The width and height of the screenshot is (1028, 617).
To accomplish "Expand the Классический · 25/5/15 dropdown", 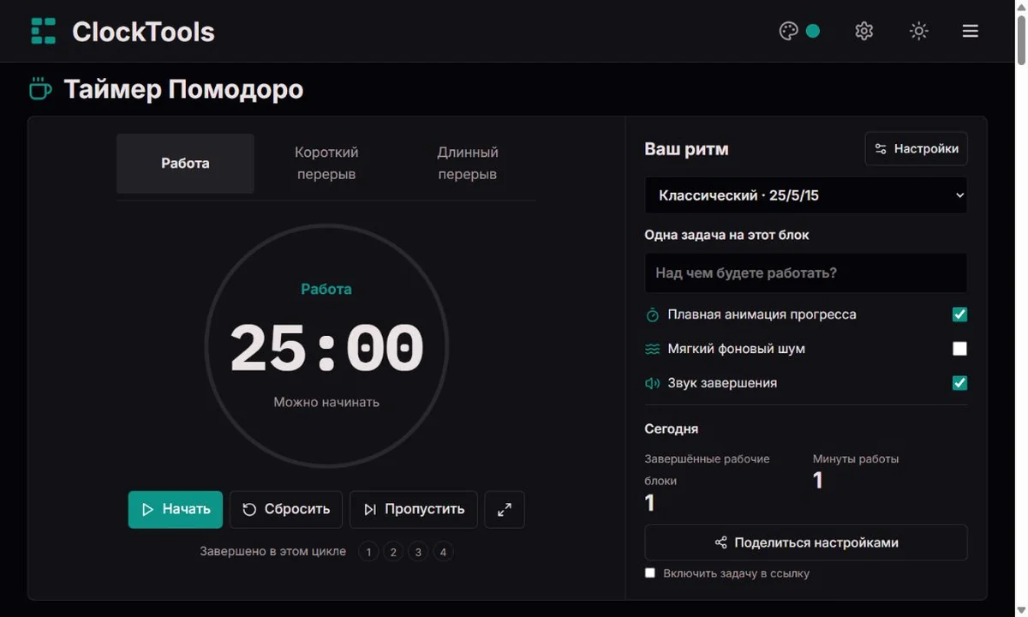I will click(x=806, y=195).
